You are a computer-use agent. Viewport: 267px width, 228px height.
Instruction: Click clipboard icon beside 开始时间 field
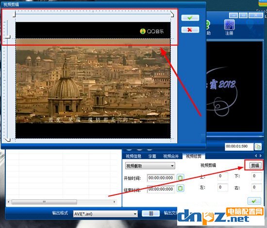click(x=180, y=178)
